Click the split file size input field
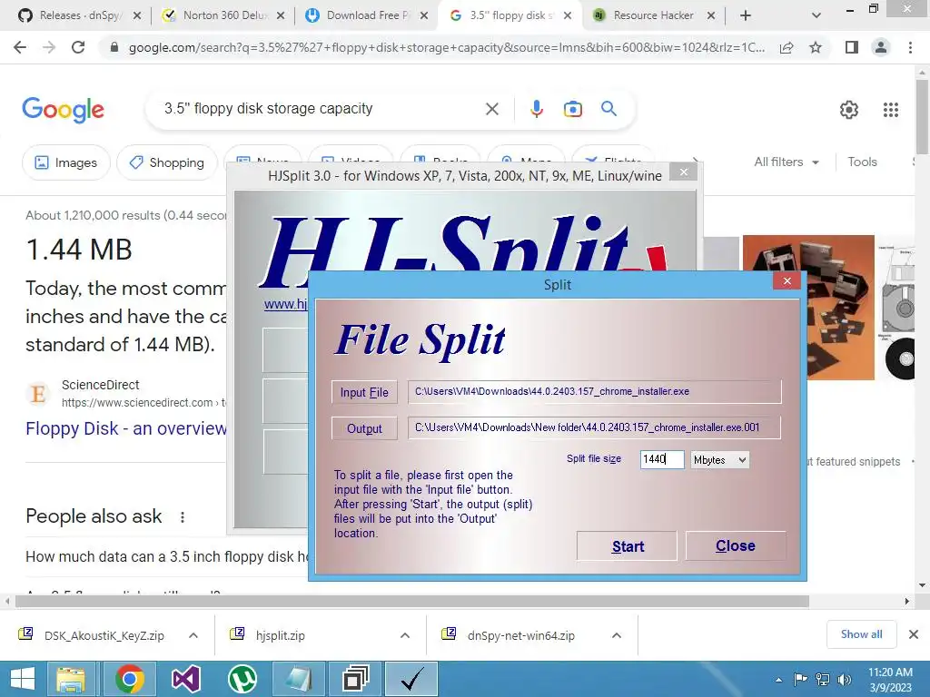Image resolution: width=930 pixels, height=697 pixels. tap(662, 459)
